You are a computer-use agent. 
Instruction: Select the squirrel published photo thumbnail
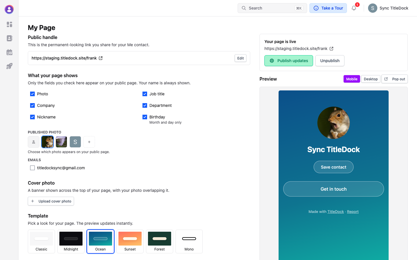(47, 142)
